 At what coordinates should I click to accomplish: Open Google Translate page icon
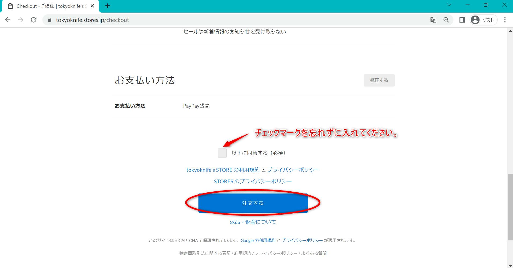click(433, 20)
